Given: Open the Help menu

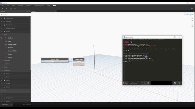Looking at the screenshot, I should [48, 6].
